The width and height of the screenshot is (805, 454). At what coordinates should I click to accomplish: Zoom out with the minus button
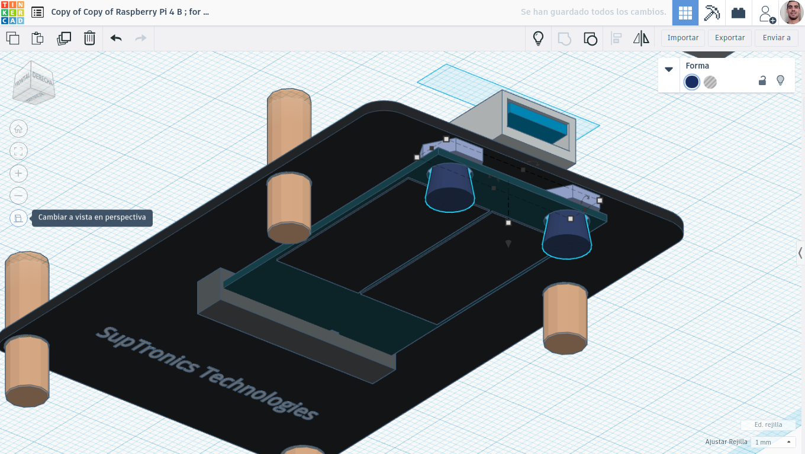(x=18, y=196)
